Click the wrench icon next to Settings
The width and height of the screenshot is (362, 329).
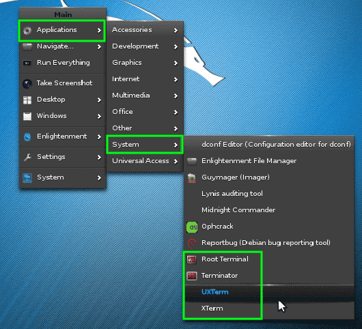tap(27, 157)
